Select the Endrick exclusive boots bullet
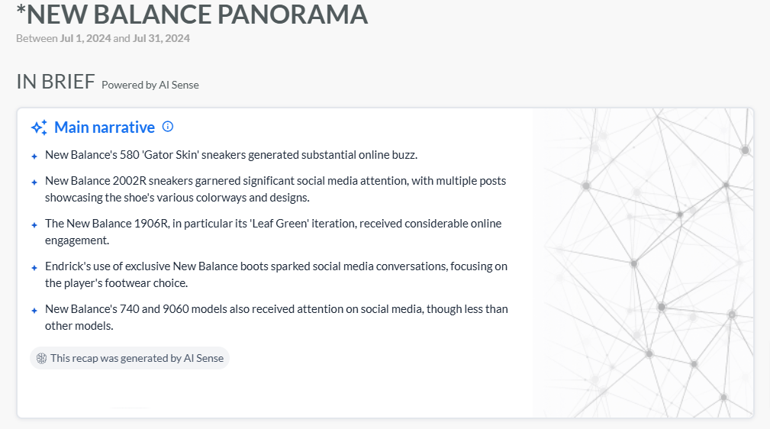The image size is (770, 429). tap(276, 275)
